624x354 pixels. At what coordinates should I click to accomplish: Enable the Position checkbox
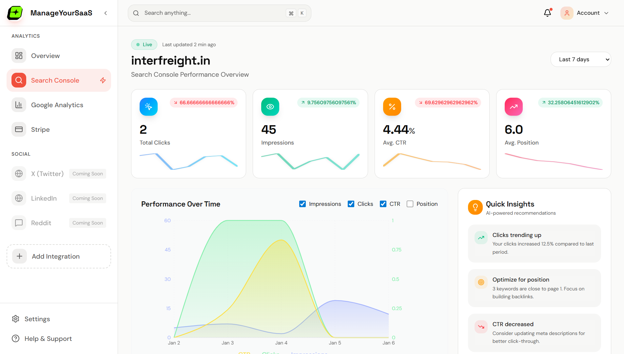[x=410, y=204]
